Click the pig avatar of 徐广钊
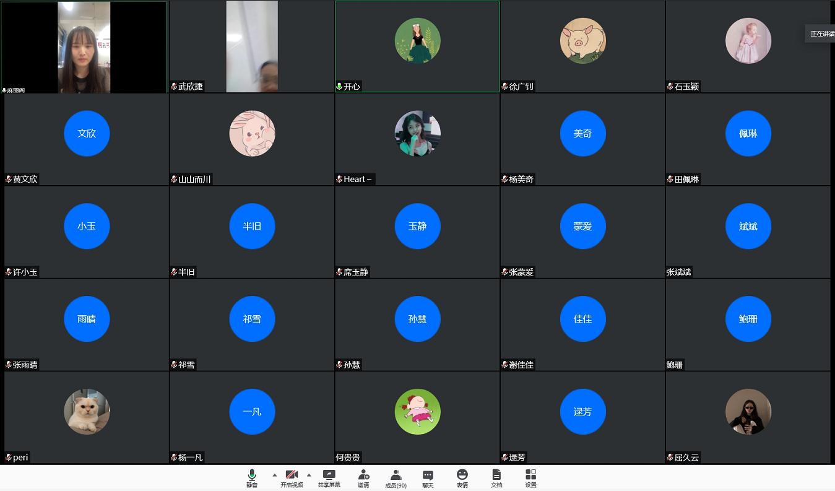Screen dimensions: 835x491 pos(582,41)
